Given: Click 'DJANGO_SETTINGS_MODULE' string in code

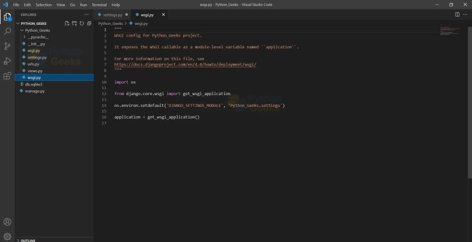Looking at the screenshot, I should (x=194, y=106).
